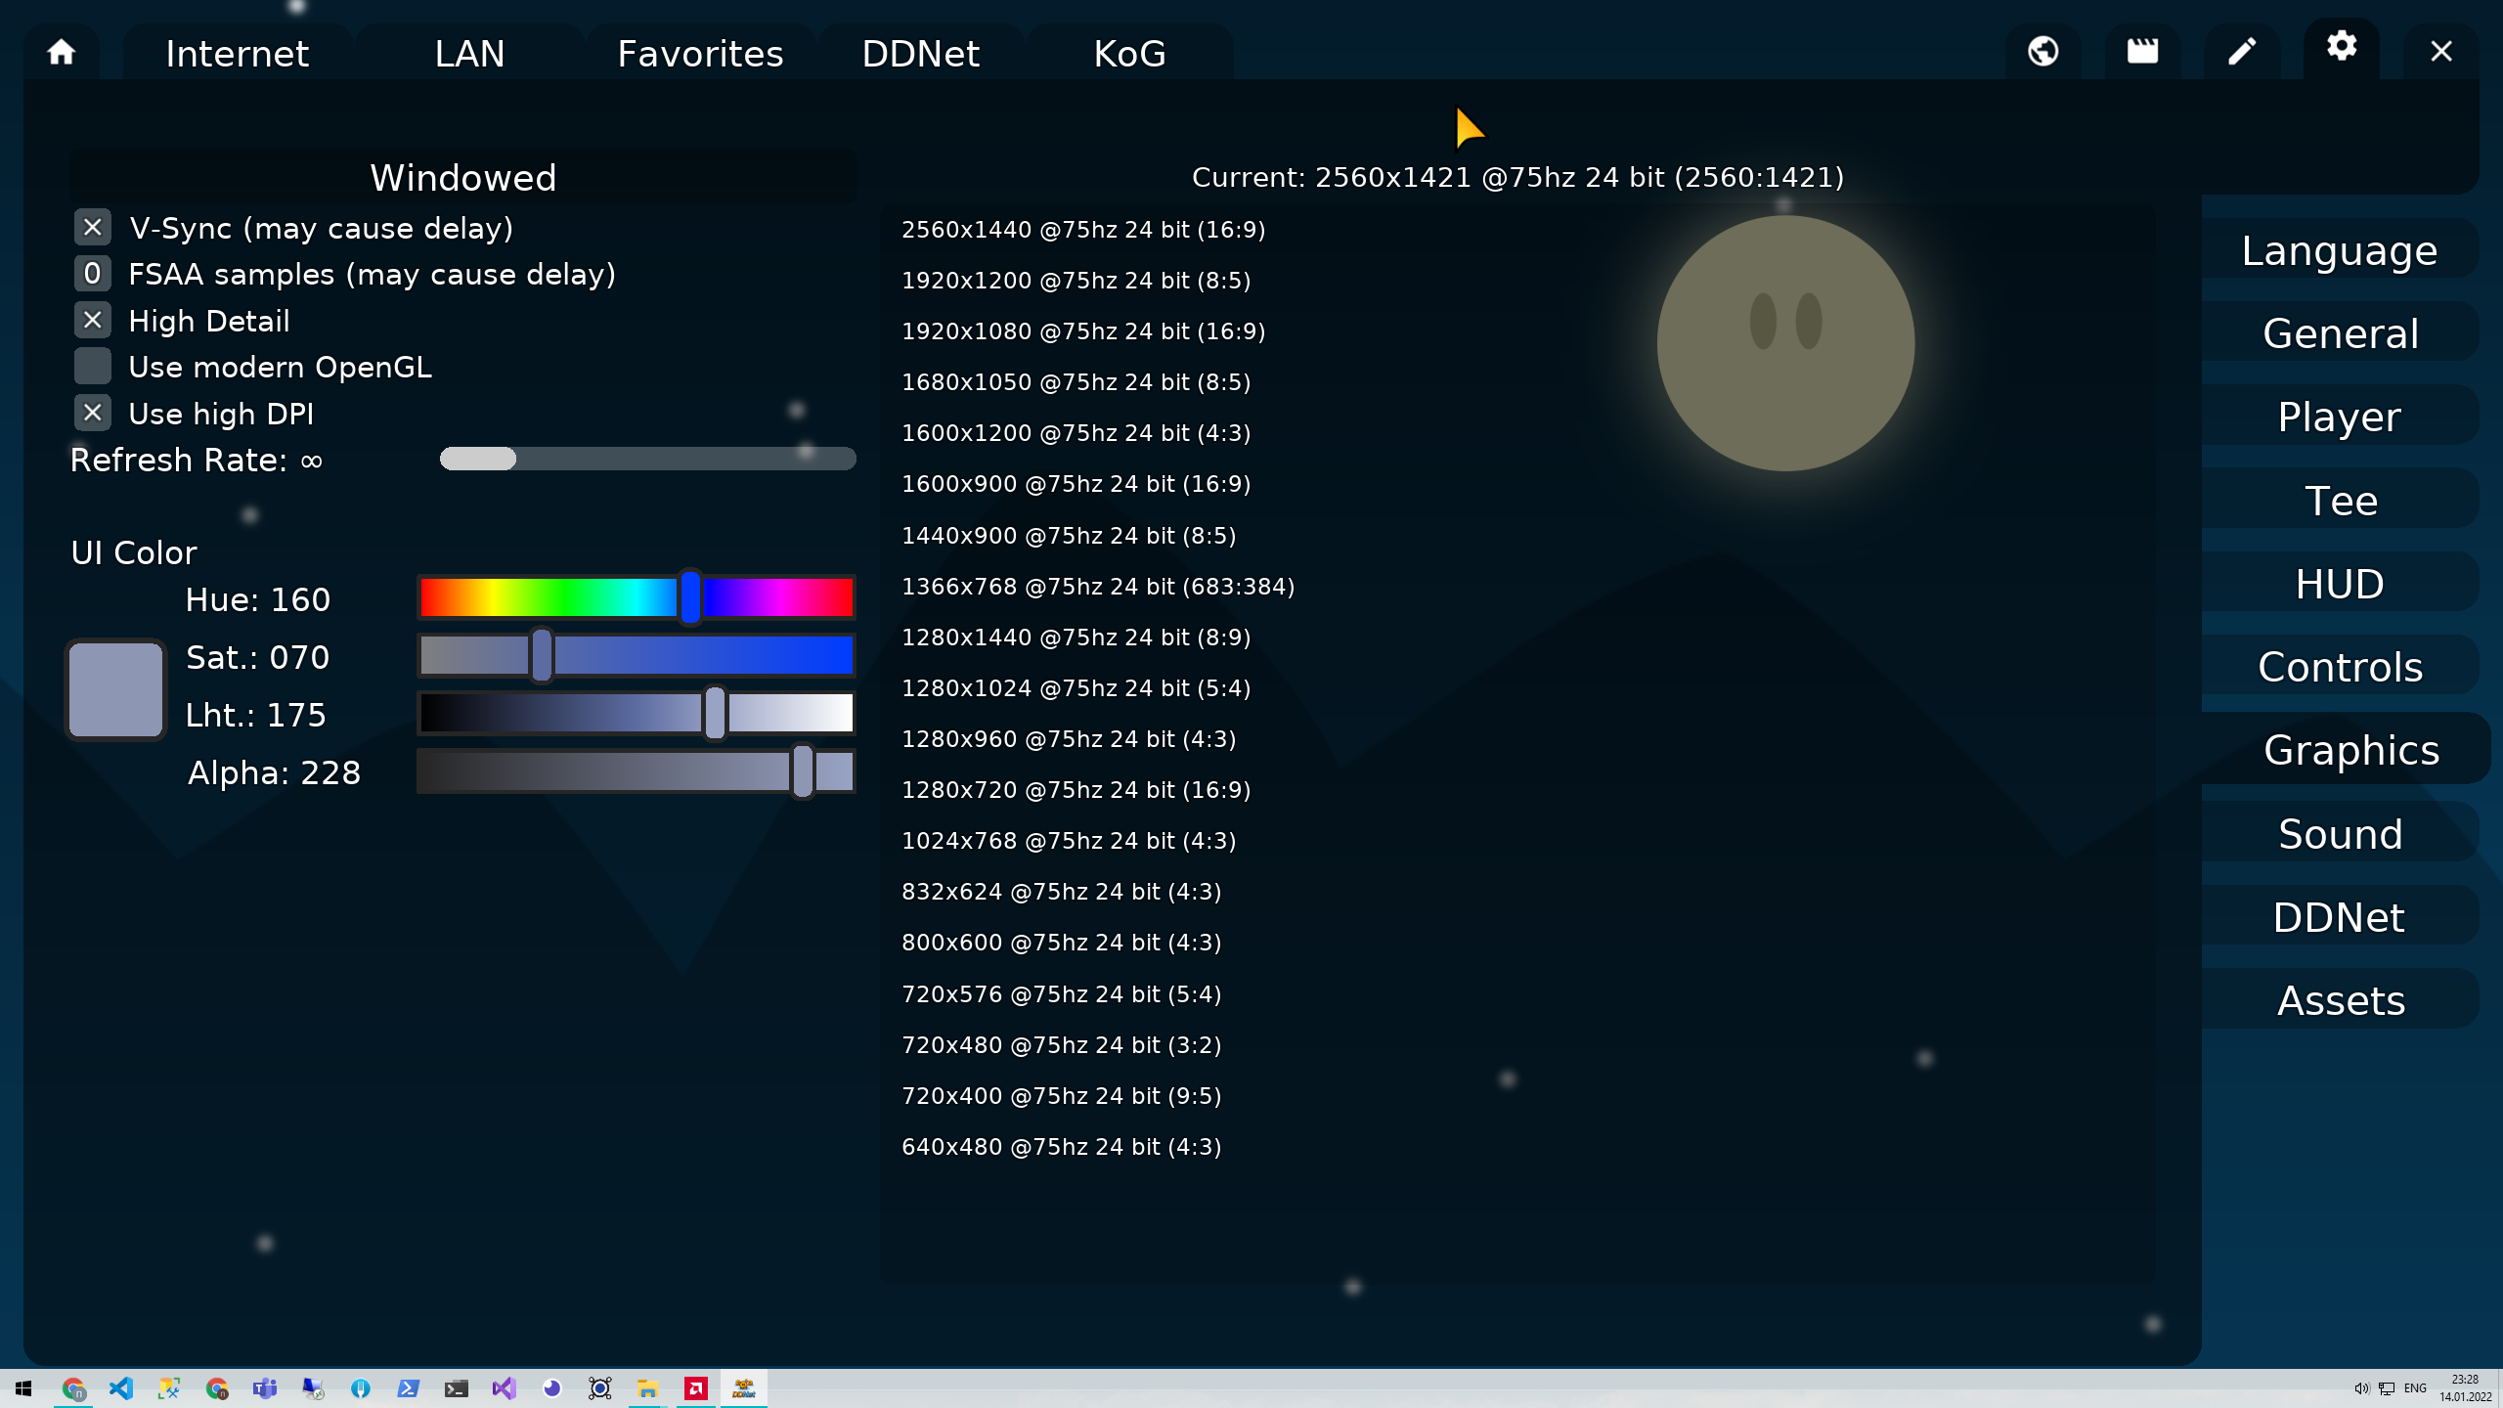
Task: Open Visual Studio Code from the taskbar
Action: [120, 1387]
